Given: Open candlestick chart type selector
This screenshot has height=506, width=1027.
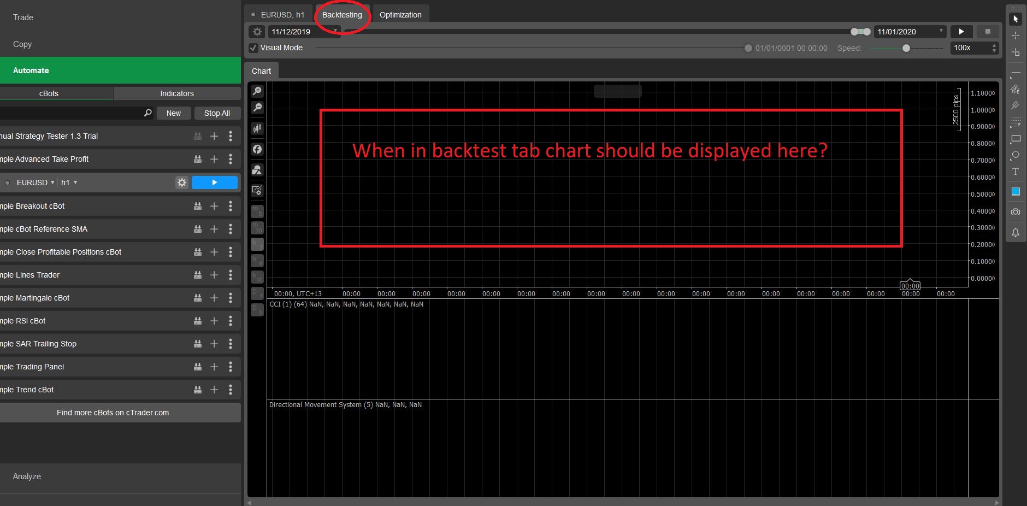Looking at the screenshot, I should coord(257,128).
